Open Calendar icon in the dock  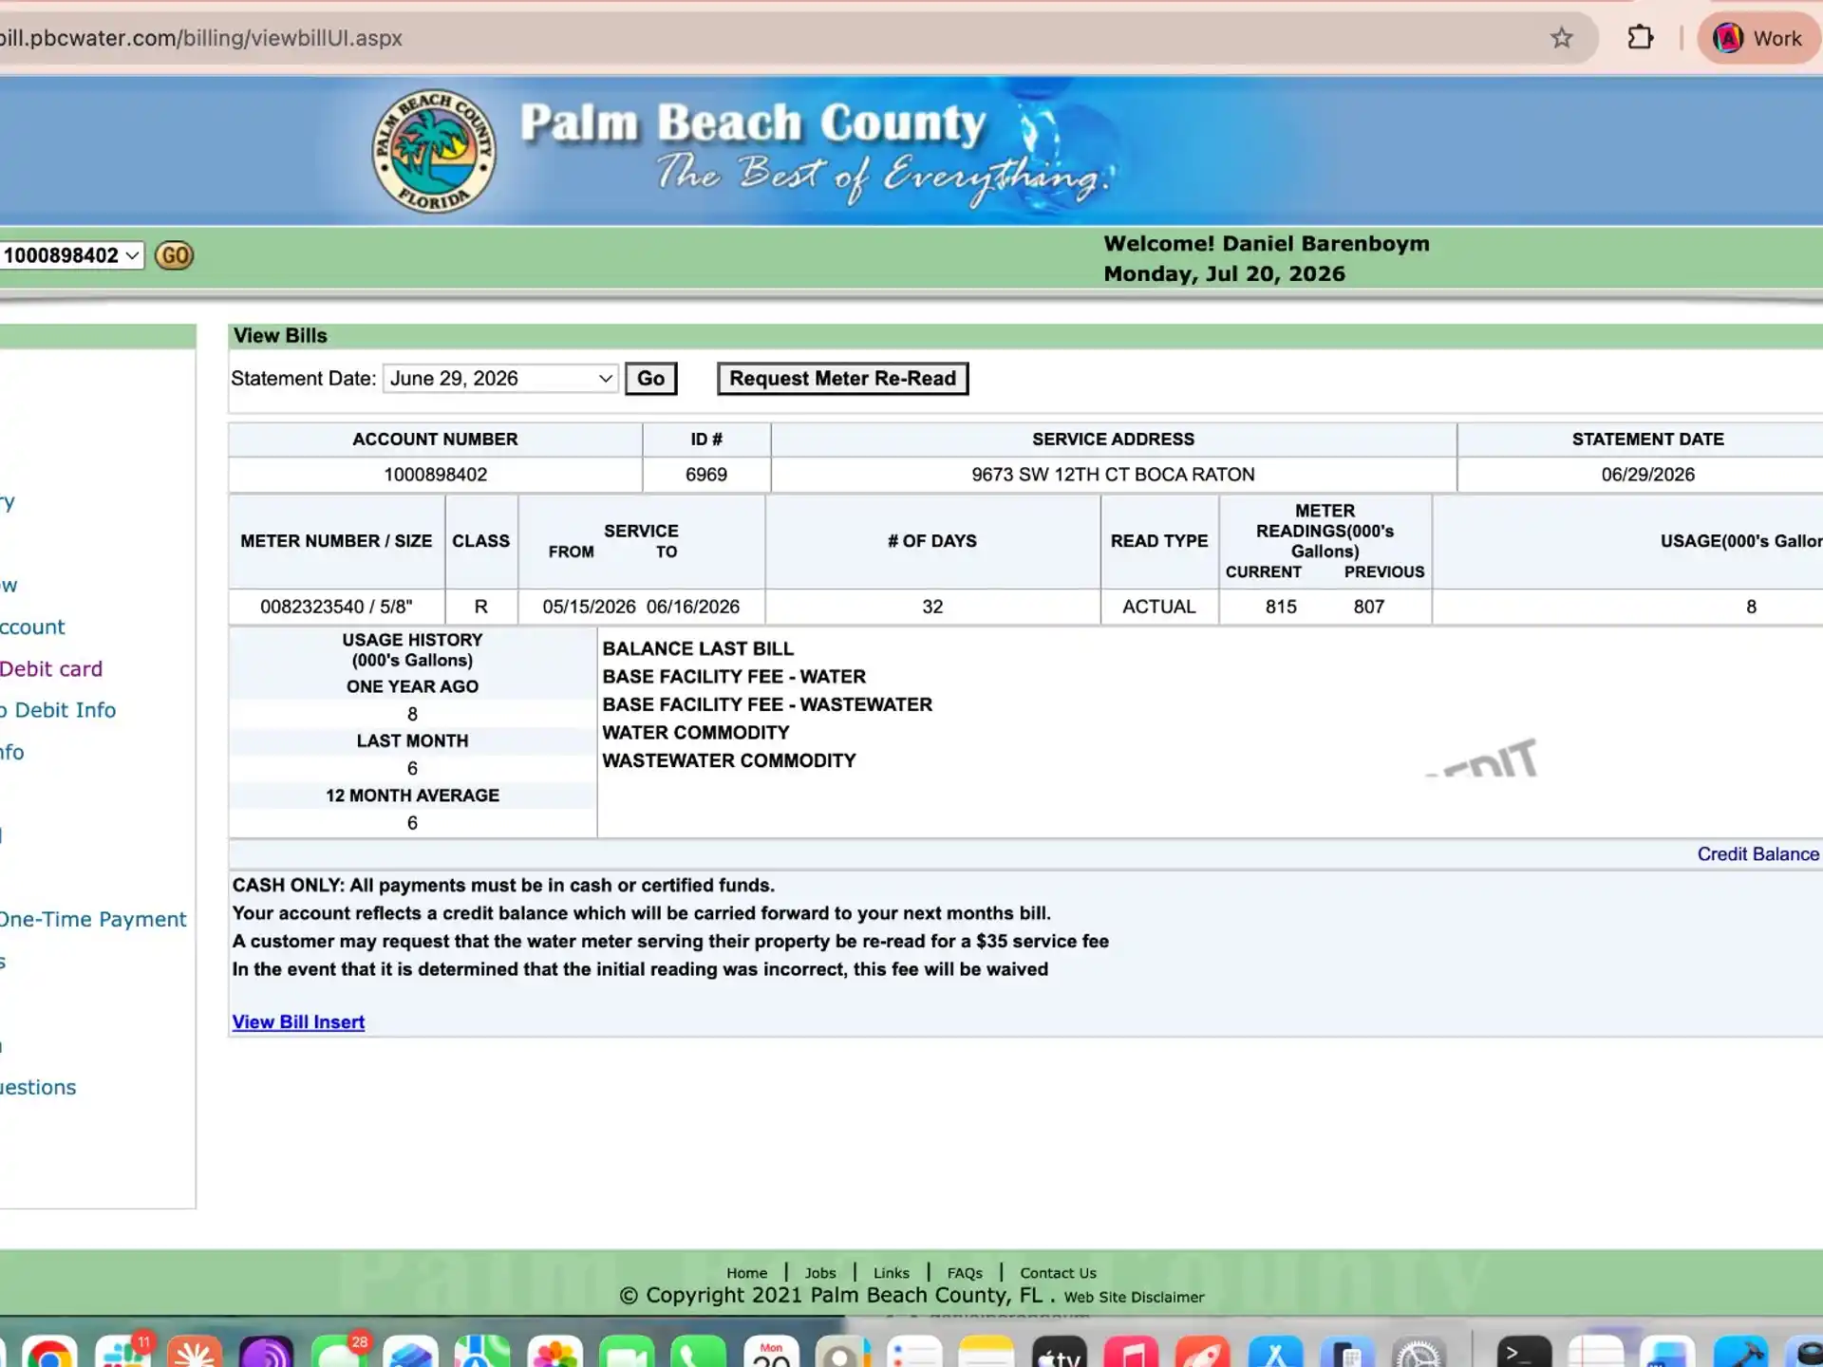771,1352
